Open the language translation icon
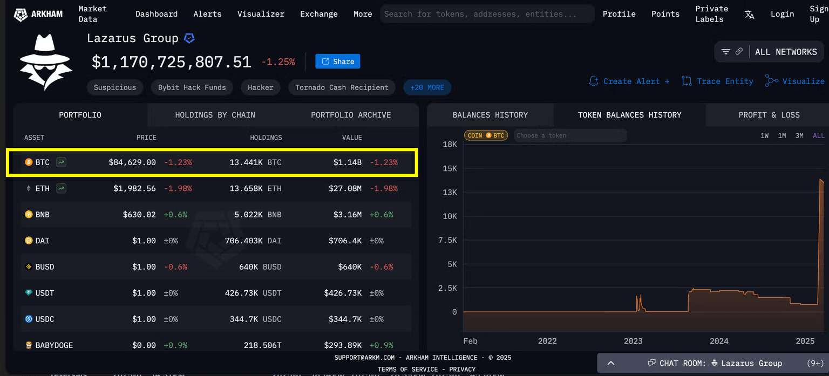This screenshot has width=829, height=376. (749, 15)
